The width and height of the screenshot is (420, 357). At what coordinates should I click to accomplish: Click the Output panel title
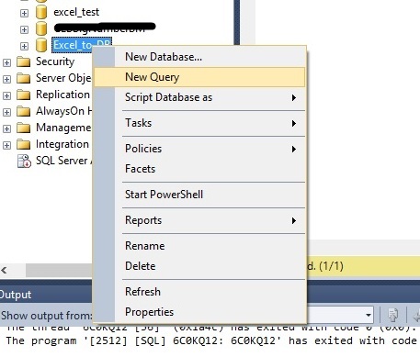pyautogui.click(x=16, y=295)
